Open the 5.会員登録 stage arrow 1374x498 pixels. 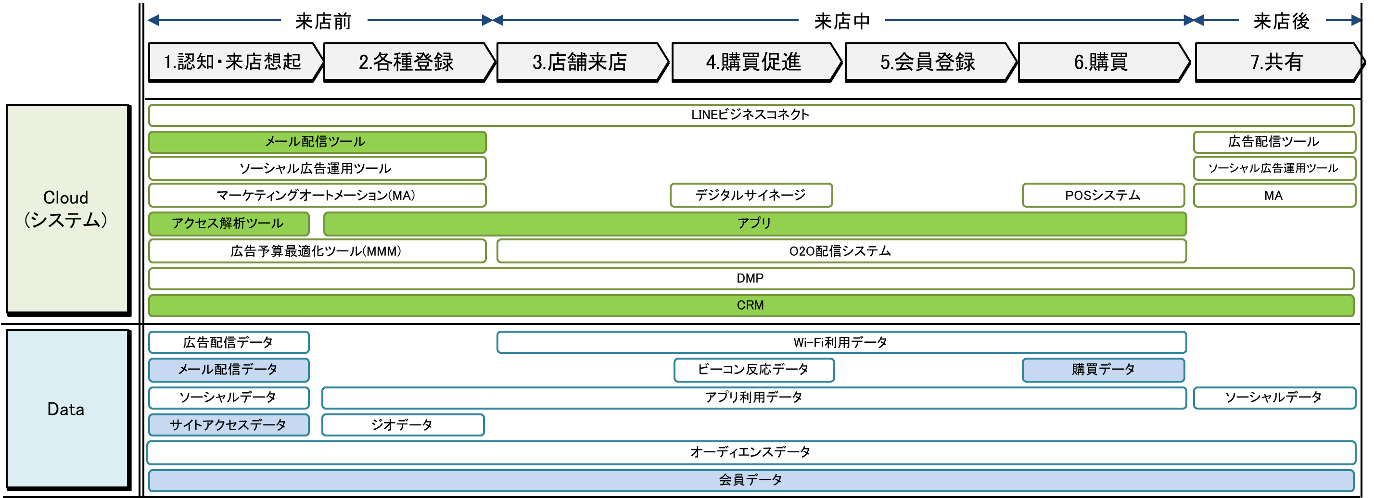[927, 62]
